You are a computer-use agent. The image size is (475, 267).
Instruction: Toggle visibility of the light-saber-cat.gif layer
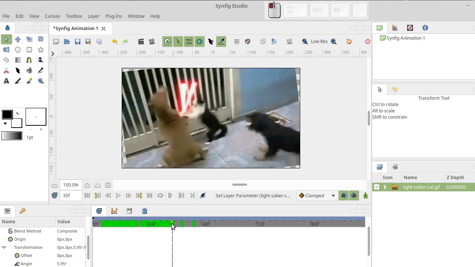377,187
